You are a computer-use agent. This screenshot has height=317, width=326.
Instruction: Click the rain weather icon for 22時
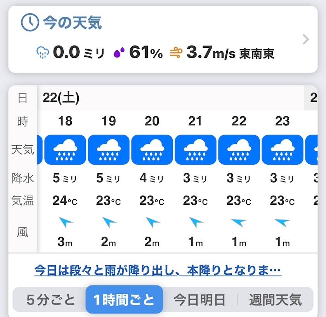point(239,150)
